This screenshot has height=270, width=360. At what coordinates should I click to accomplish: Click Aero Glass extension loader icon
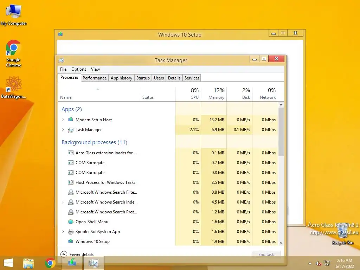70,153
